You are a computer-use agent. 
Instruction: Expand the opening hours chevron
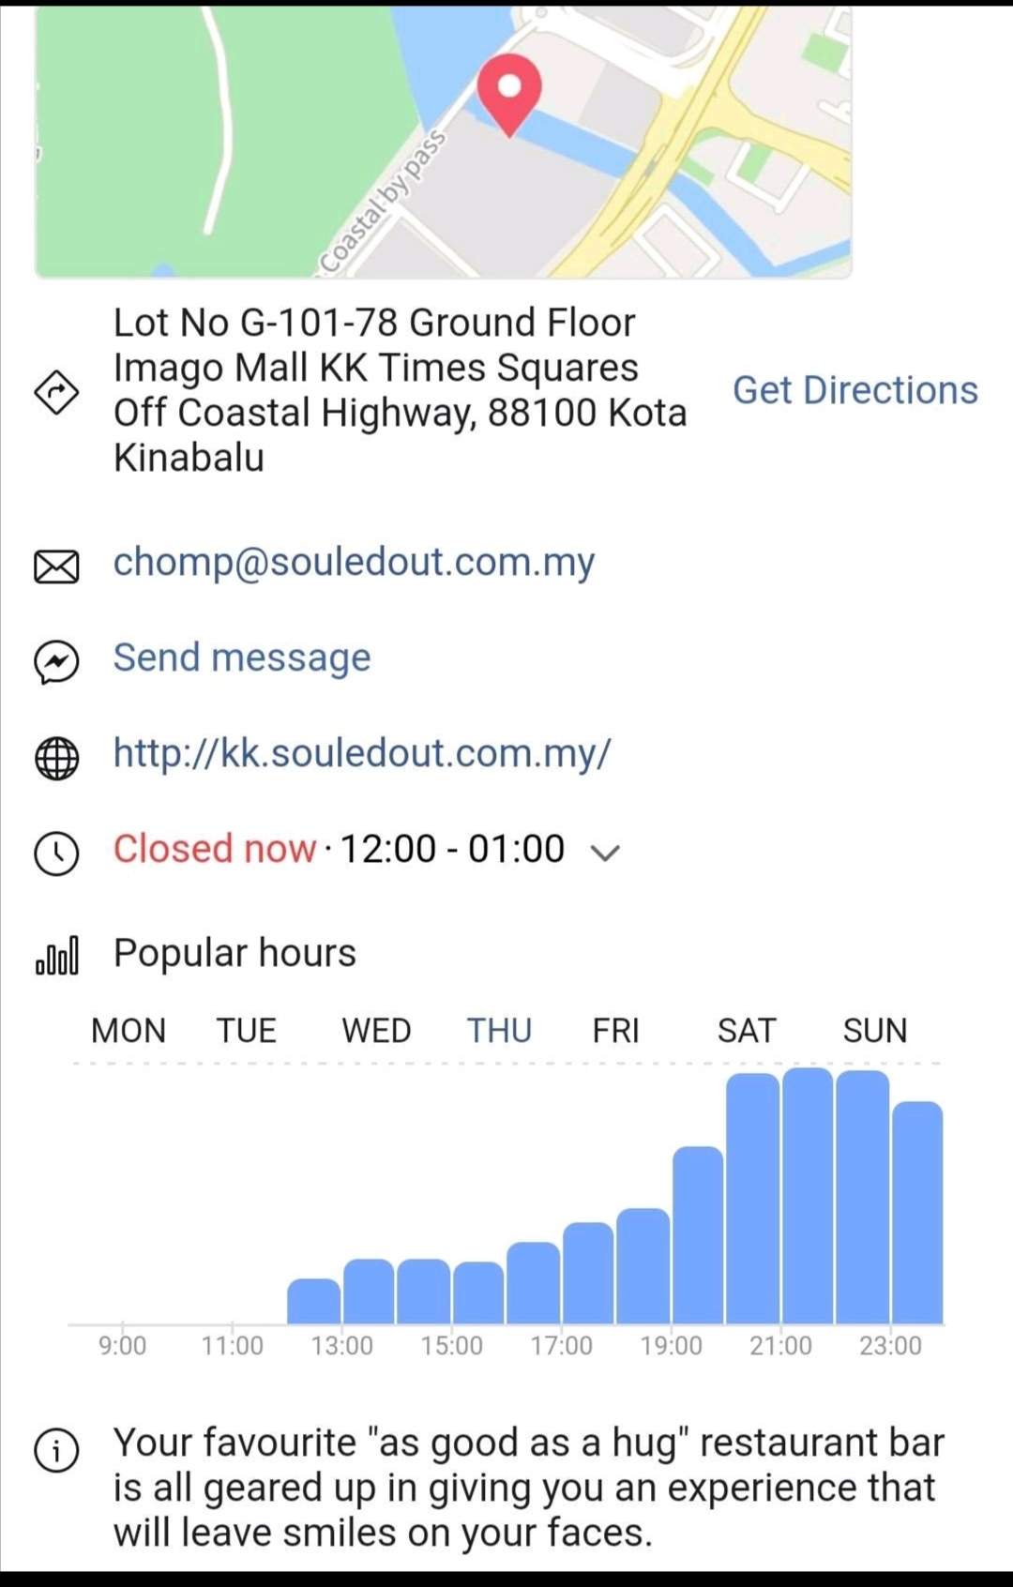[x=605, y=852]
